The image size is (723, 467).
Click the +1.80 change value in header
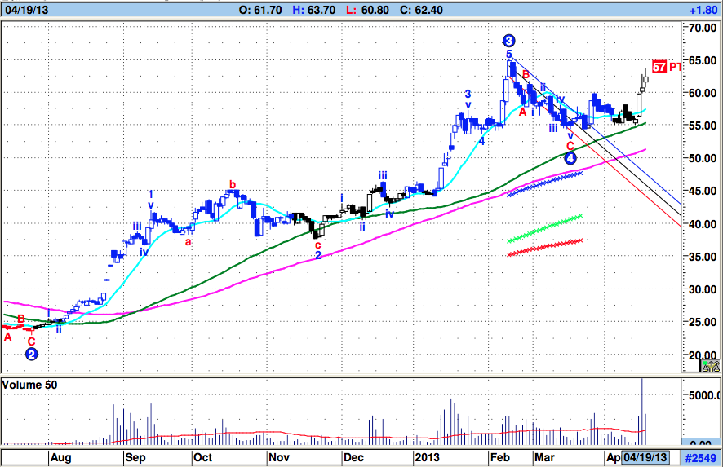pos(703,10)
